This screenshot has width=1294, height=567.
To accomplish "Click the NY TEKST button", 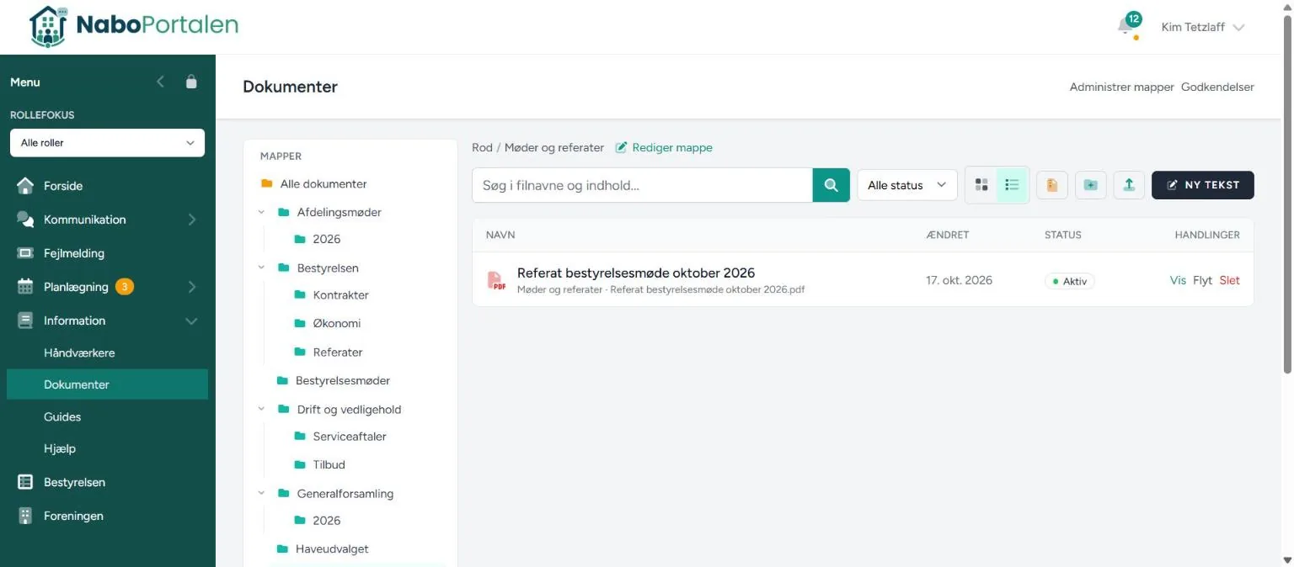I will 1203,185.
